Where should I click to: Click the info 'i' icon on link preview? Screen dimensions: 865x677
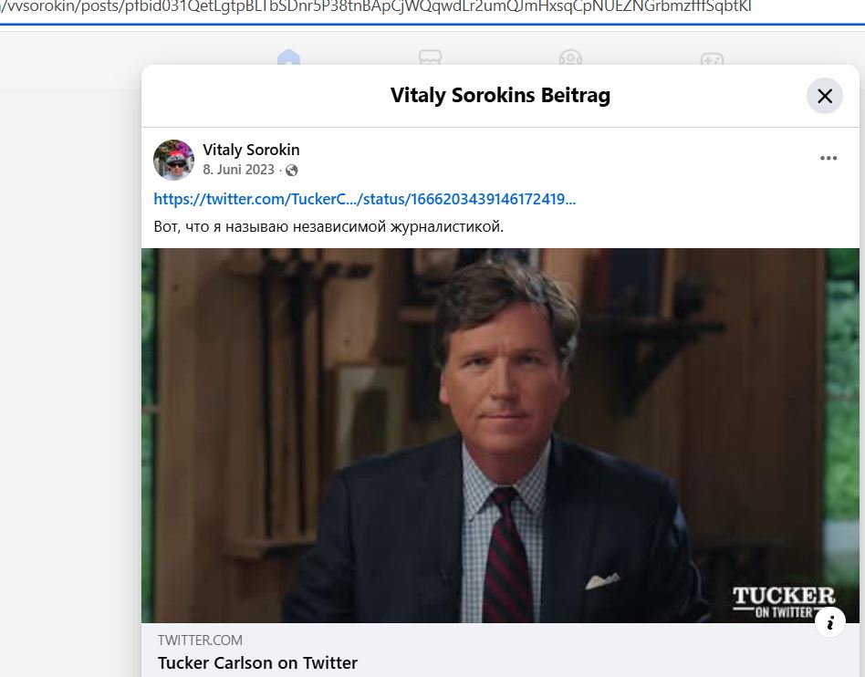[829, 623]
